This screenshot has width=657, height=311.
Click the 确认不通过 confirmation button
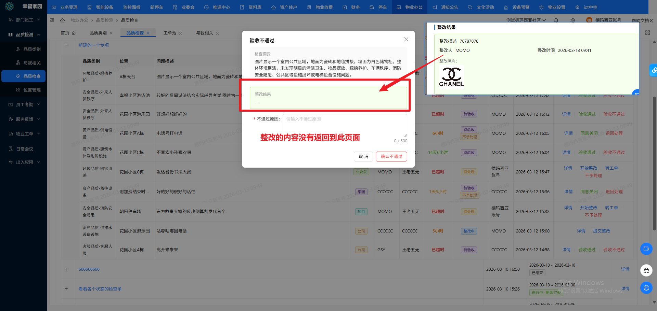tap(391, 156)
